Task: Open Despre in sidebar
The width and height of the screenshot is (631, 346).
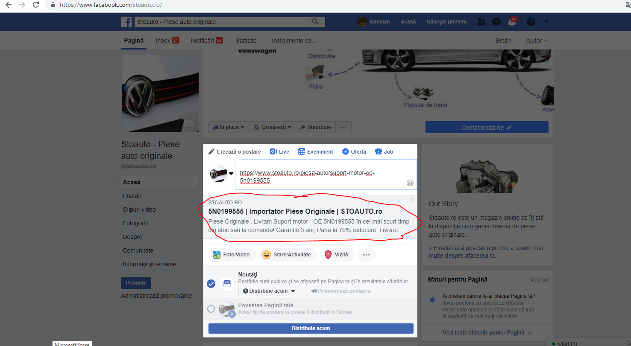Action: (x=132, y=237)
